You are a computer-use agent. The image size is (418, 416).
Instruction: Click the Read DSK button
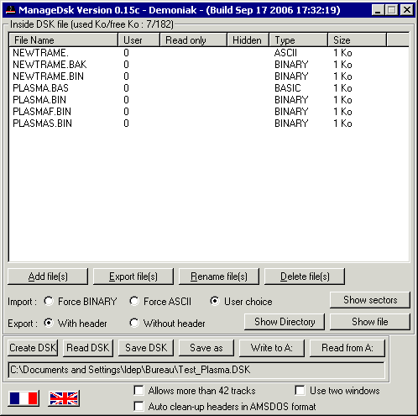tap(88, 348)
